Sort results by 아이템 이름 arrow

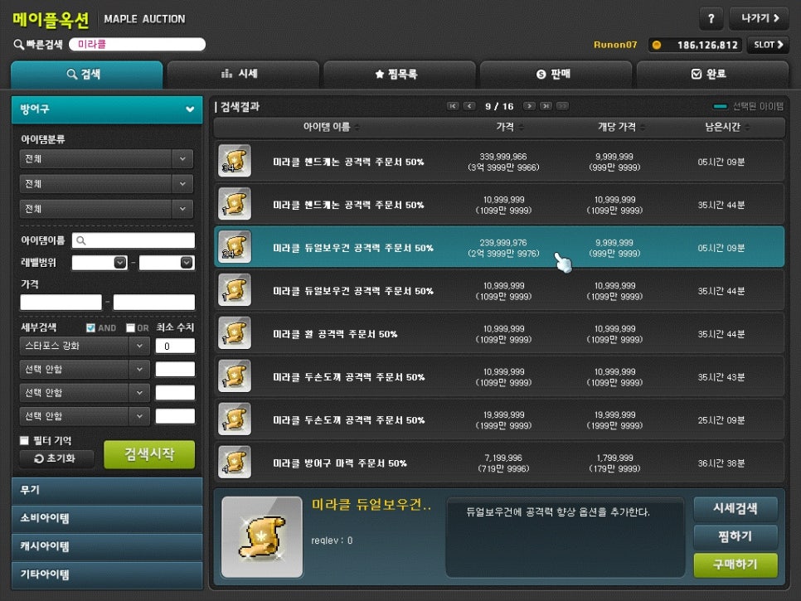pyautogui.click(x=357, y=127)
